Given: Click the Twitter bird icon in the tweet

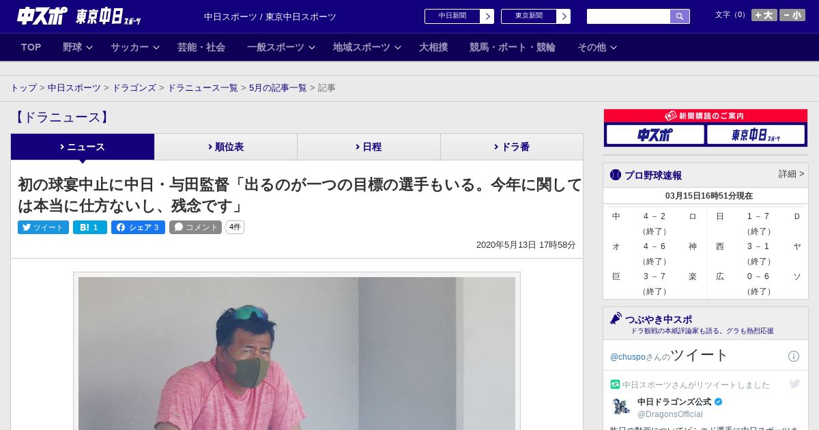Looking at the screenshot, I should point(794,384).
